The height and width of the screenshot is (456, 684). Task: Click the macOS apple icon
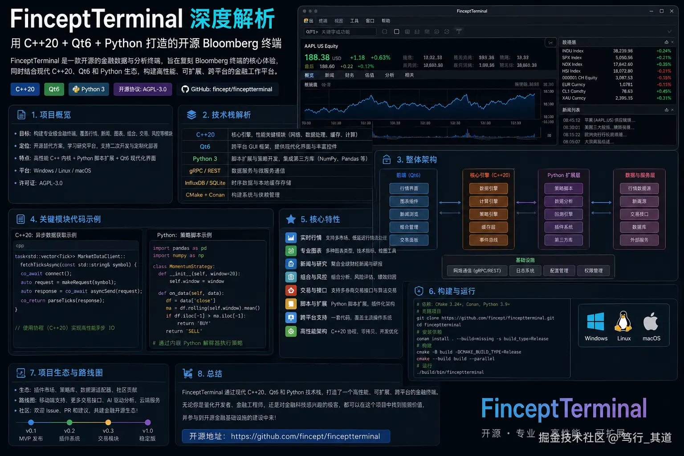[651, 321]
